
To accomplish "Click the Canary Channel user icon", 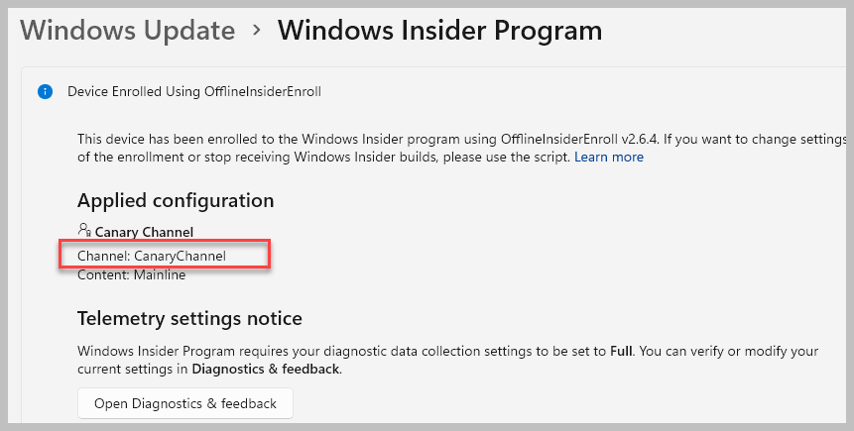I will point(84,231).
